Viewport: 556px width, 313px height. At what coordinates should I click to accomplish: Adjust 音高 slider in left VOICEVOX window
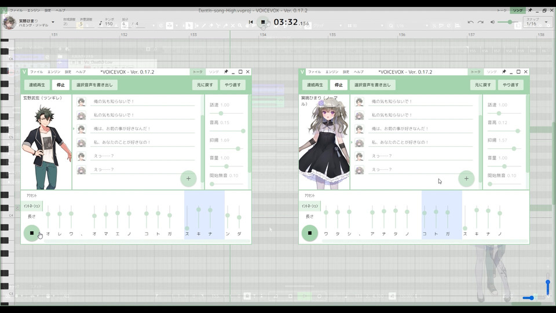coord(226,131)
